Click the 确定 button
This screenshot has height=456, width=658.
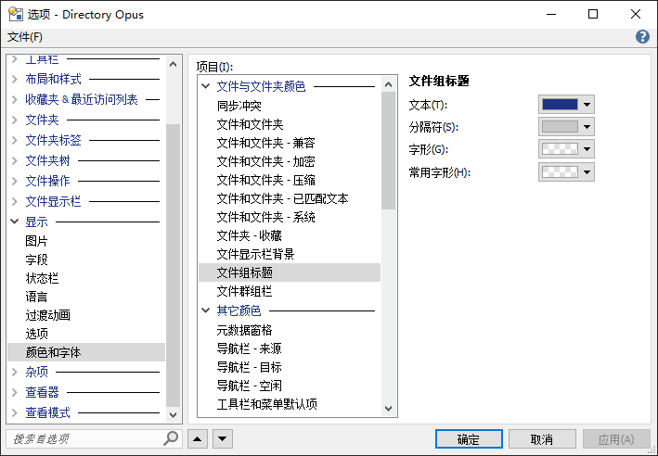(x=469, y=439)
